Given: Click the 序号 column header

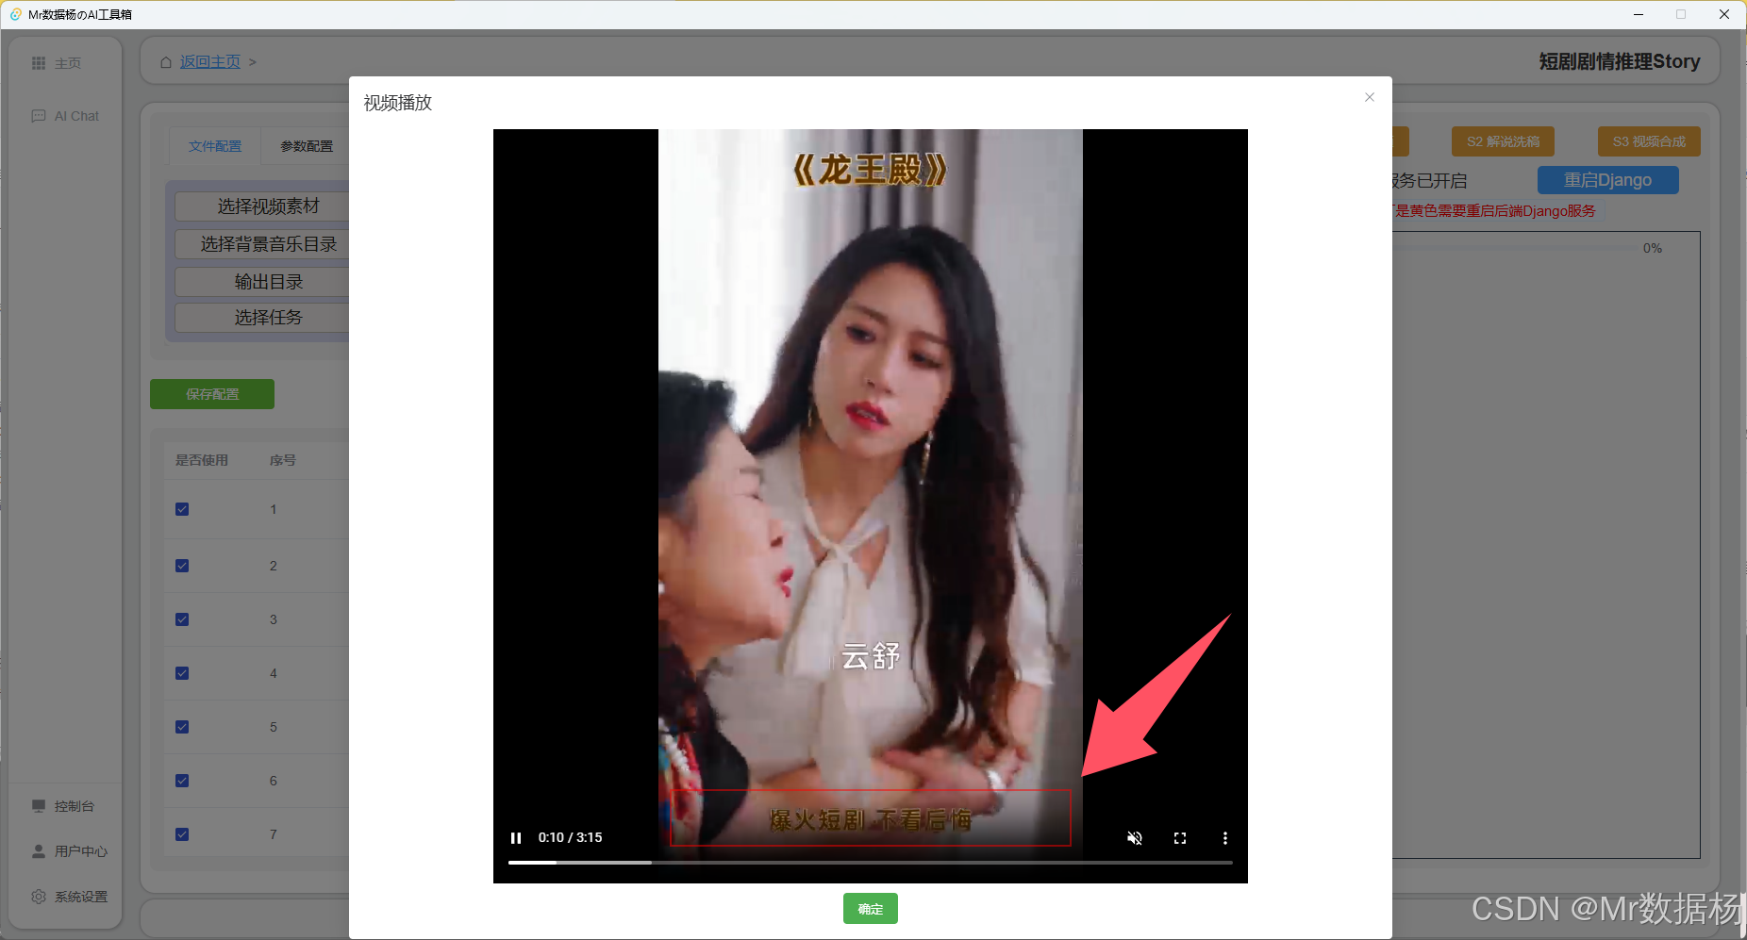Looking at the screenshot, I should (x=283, y=460).
